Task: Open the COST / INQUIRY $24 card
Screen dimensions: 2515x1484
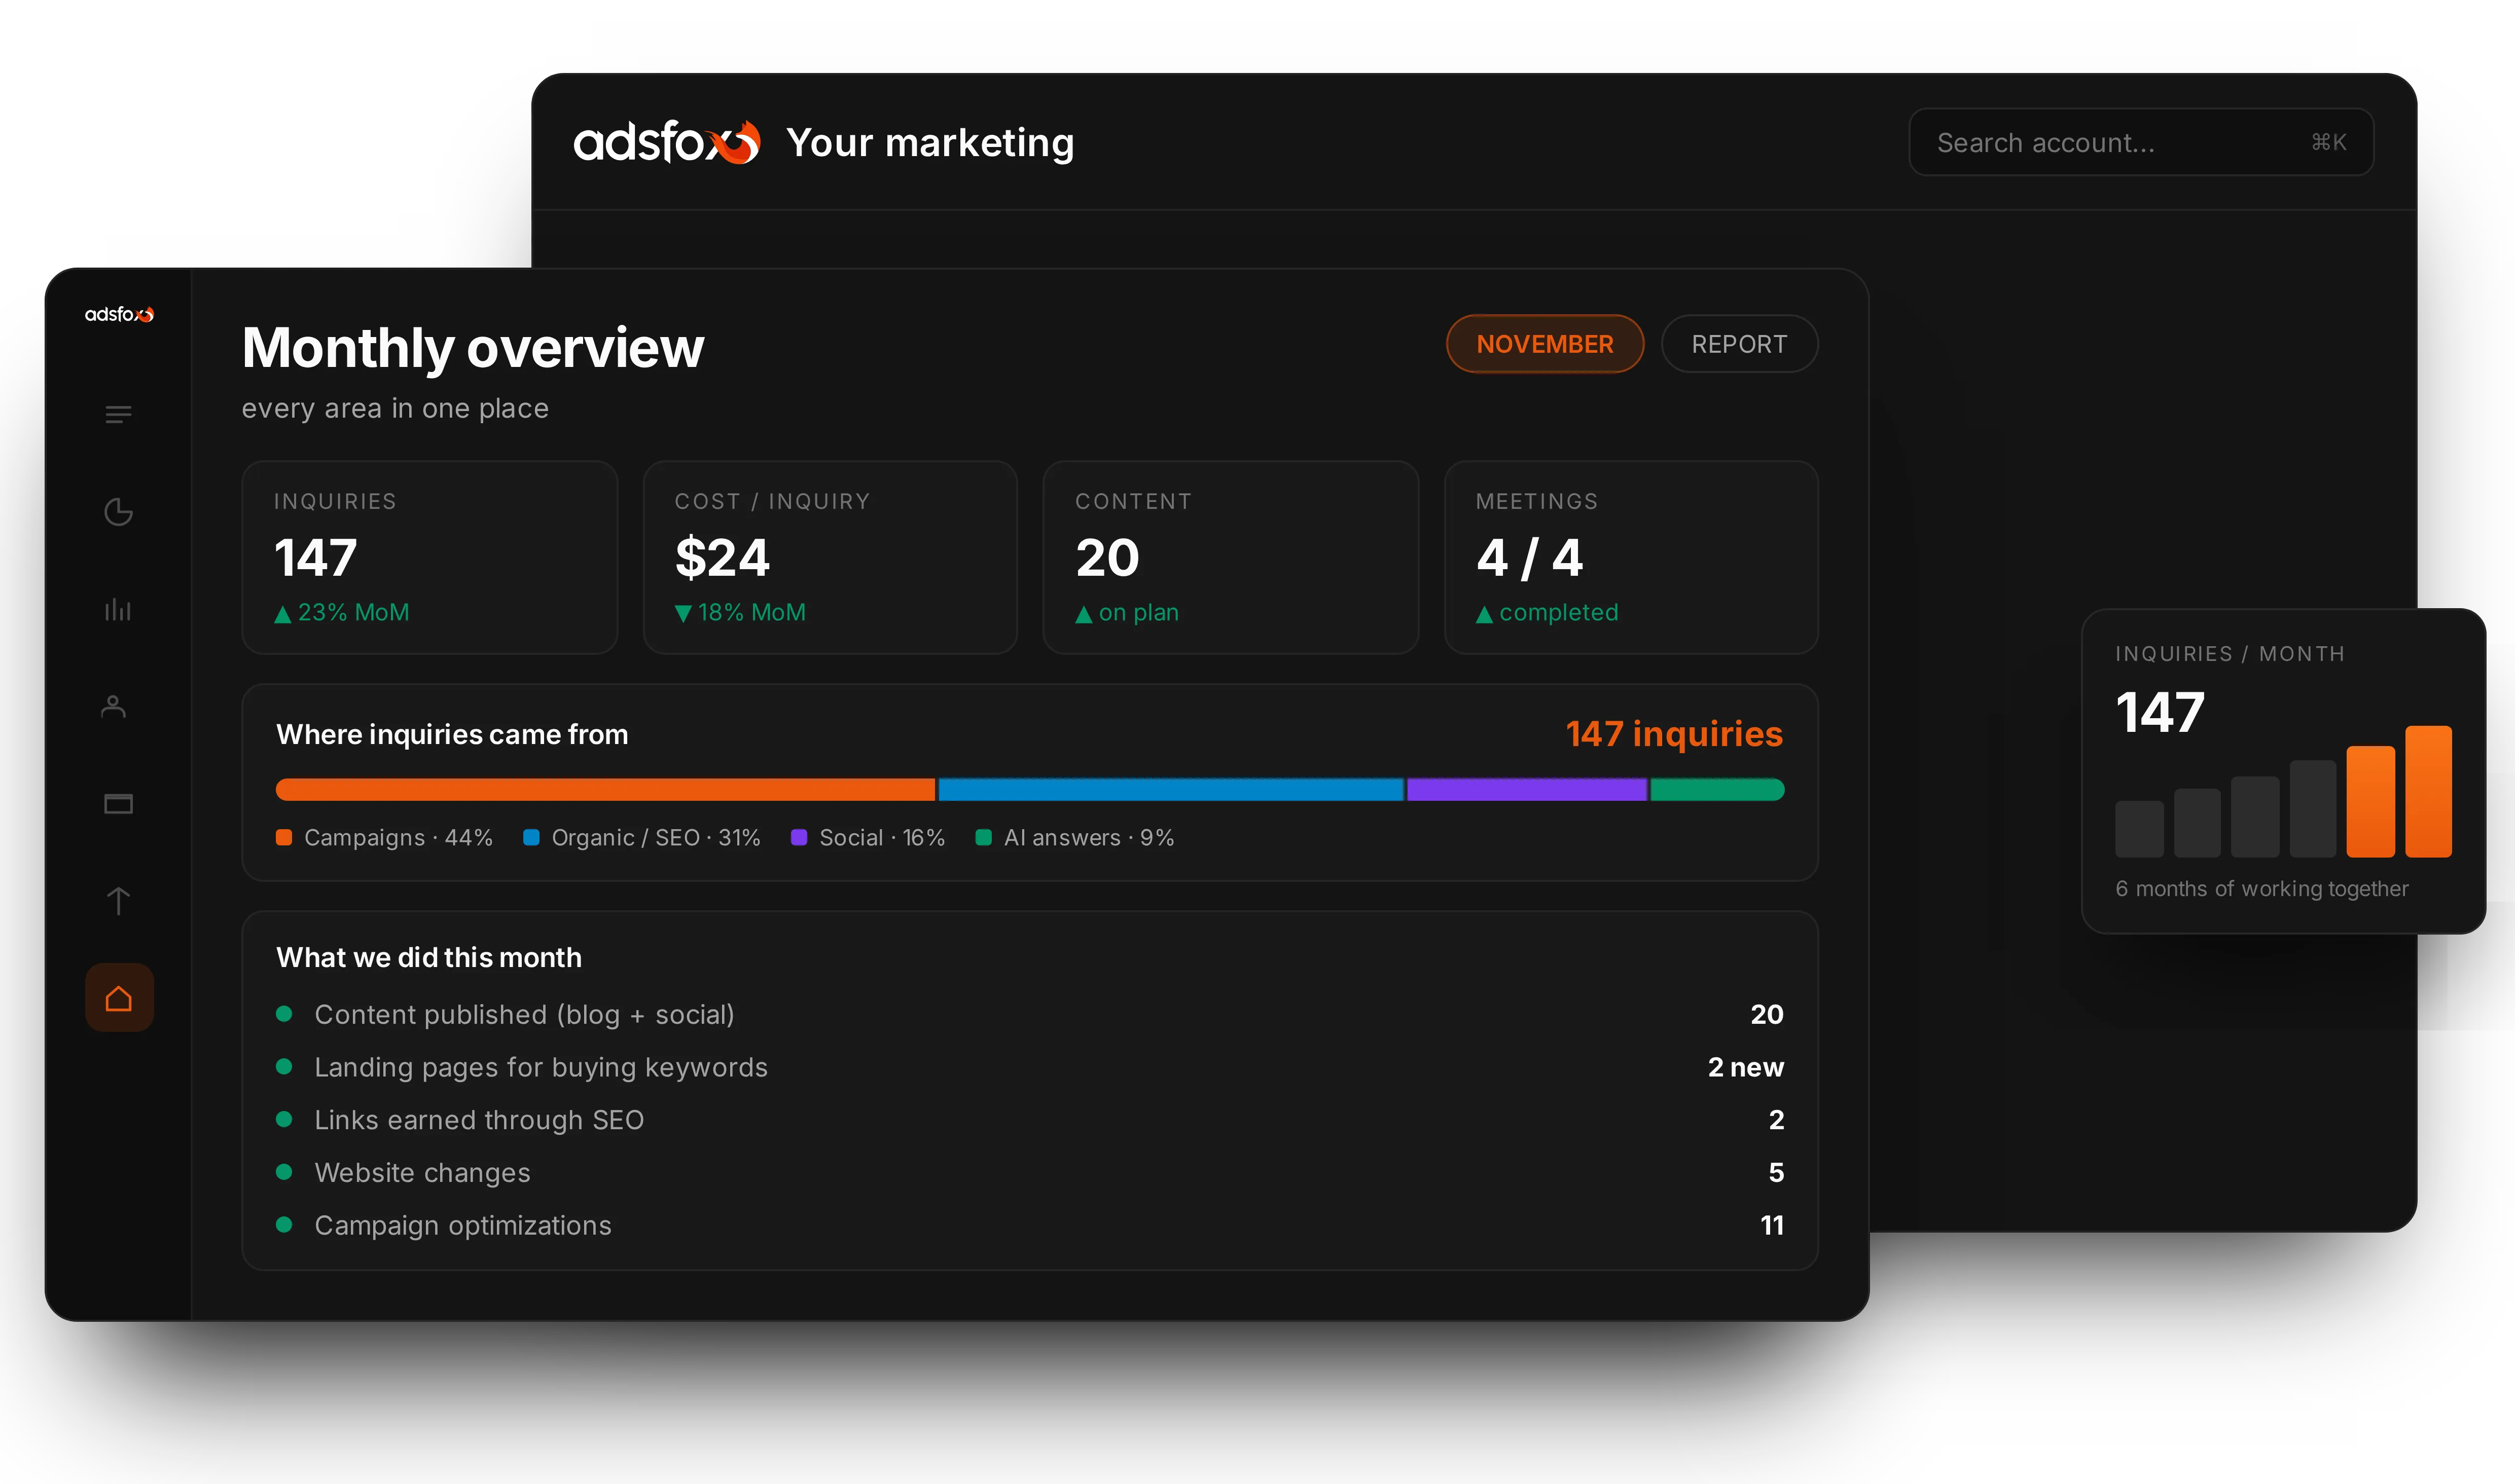Action: 831,557
